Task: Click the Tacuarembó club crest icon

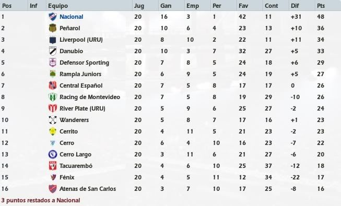Action: pyautogui.click(x=53, y=166)
